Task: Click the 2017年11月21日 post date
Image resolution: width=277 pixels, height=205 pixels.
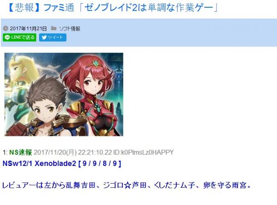Action: click(28, 29)
